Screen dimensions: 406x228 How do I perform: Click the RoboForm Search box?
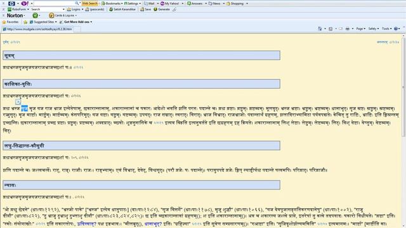46,9
